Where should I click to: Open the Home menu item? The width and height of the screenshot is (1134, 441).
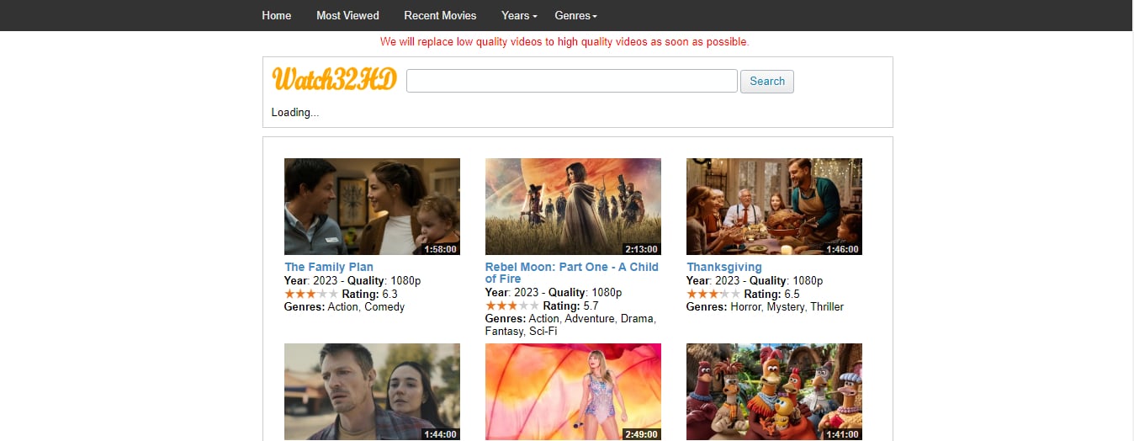point(276,15)
